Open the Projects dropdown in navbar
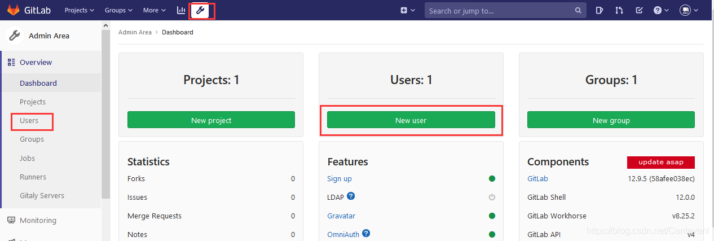The width and height of the screenshot is (714, 241). (x=80, y=10)
